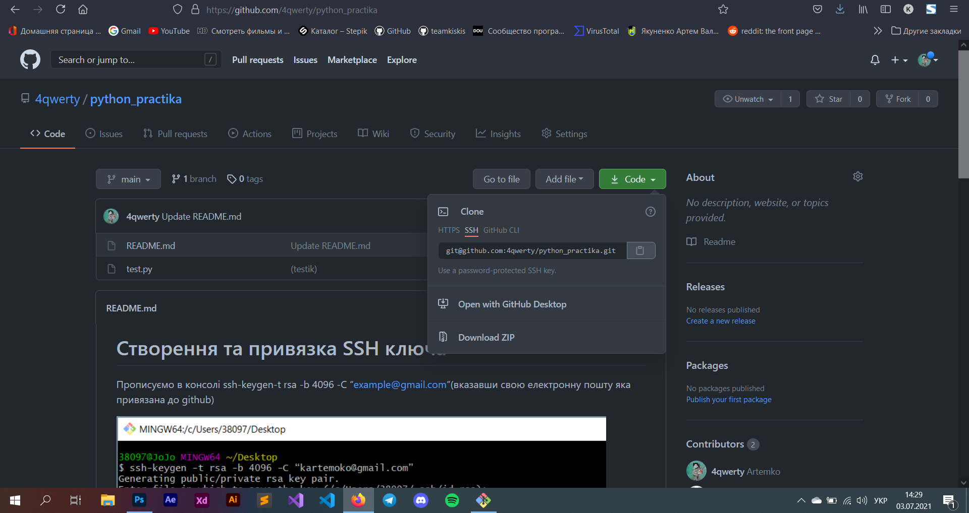Open the Unwatch notifications dropdown
This screenshot has height=513, width=969.
[x=748, y=99]
